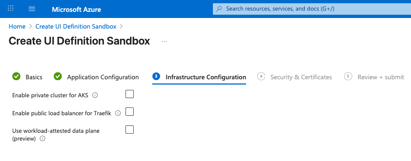411x161 pixels.
Task: Jump to Review + submit tab
Action: 381,77
